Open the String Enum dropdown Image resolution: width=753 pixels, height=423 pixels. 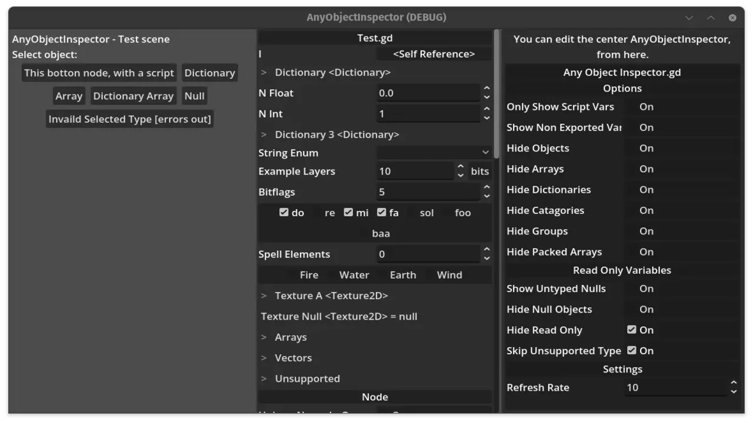click(x=434, y=153)
